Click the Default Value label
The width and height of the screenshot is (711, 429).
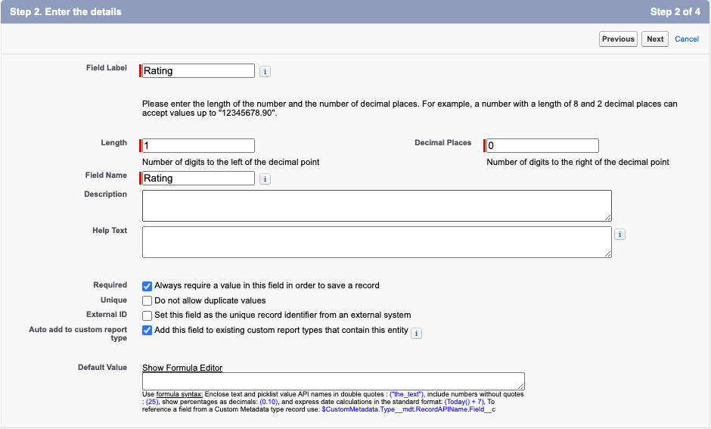point(102,367)
